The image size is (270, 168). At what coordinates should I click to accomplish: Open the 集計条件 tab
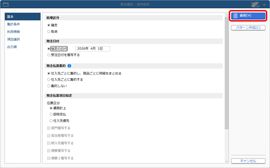pos(13,24)
